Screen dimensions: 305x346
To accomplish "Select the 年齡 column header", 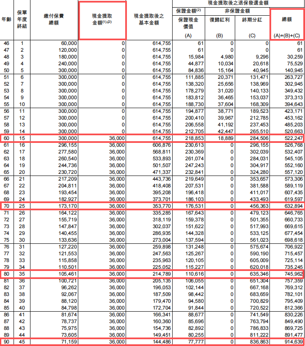I will pos(7,20).
